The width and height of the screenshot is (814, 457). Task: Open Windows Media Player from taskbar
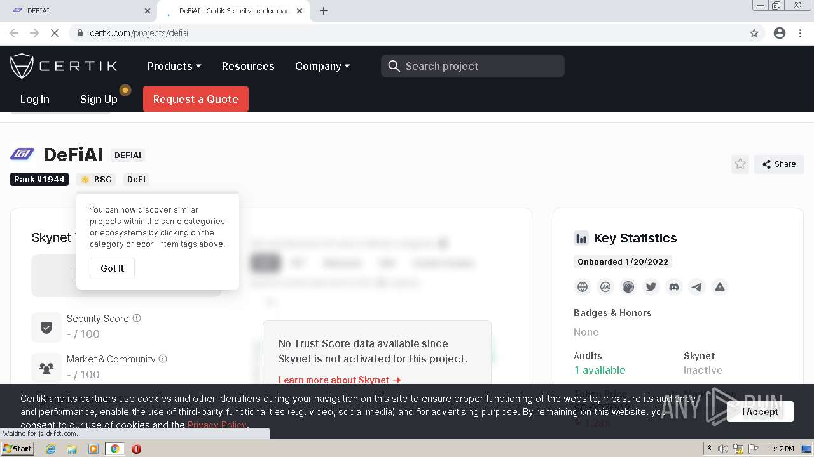pyautogui.click(x=93, y=449)
